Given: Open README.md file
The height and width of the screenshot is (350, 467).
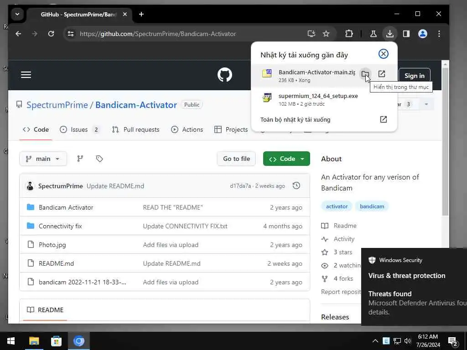Looking at the screenshot, I should pos(56,263).
